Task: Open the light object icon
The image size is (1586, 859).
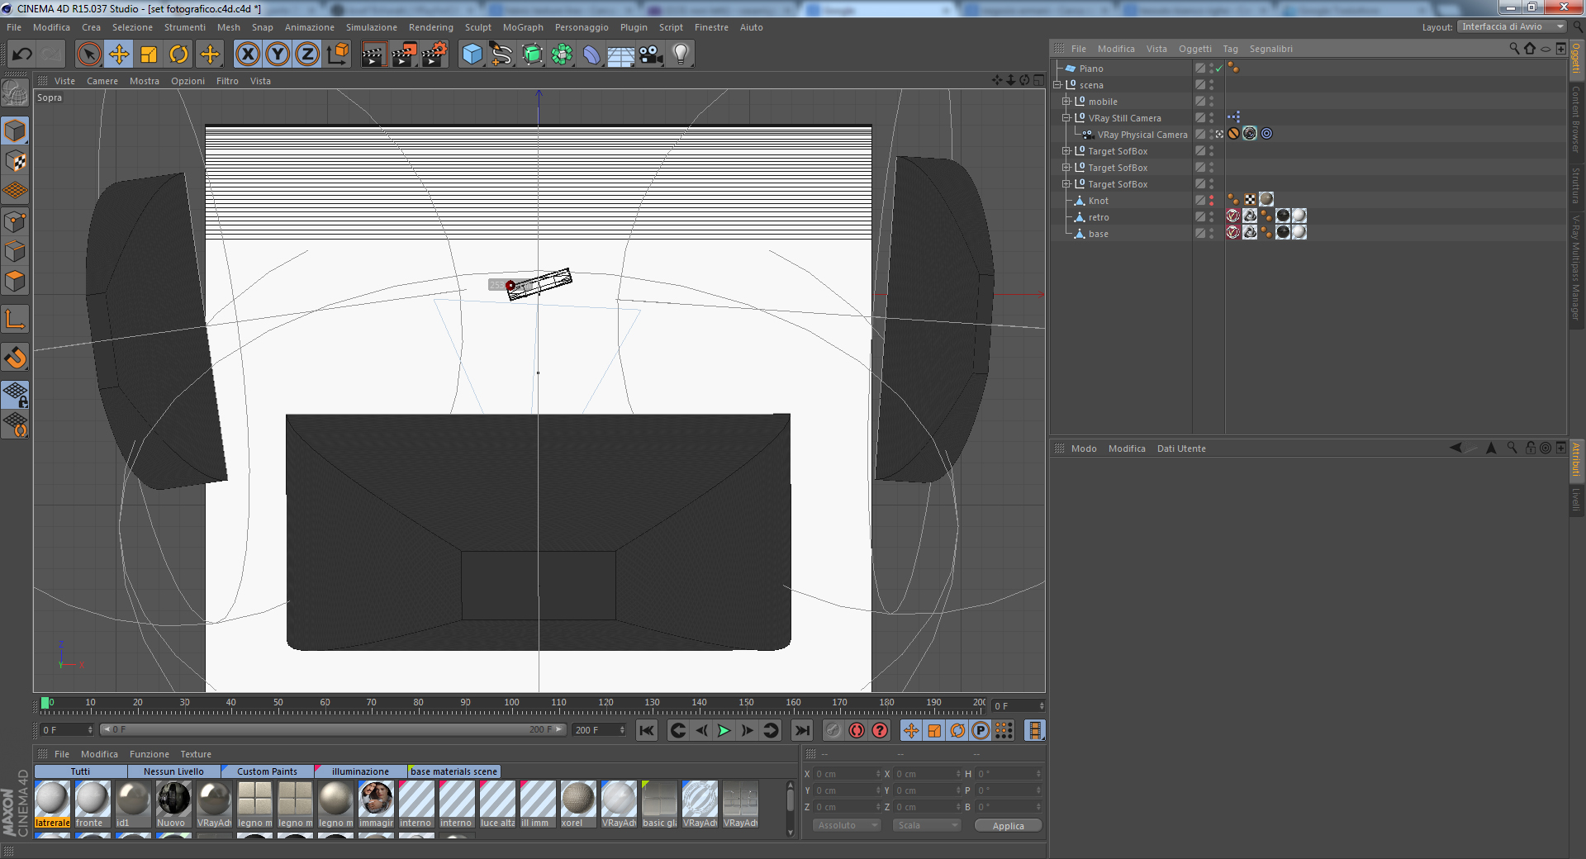Action: 680,55
